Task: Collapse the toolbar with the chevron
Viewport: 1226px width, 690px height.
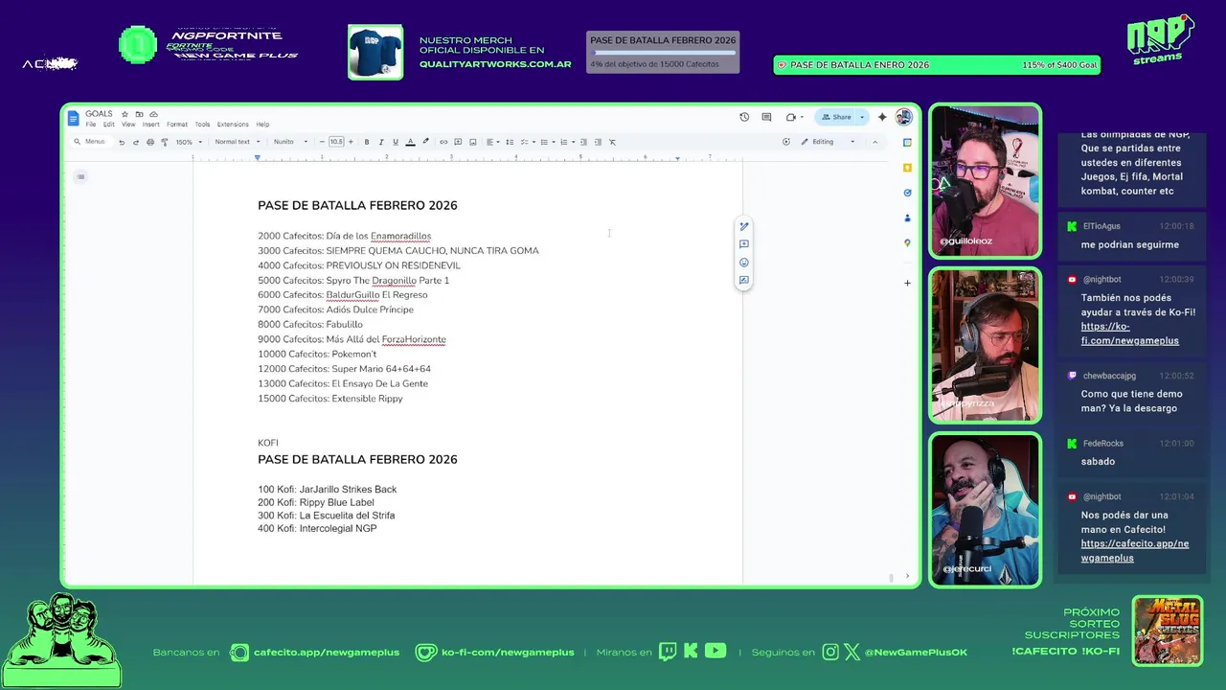Action: tap(874, 142)
